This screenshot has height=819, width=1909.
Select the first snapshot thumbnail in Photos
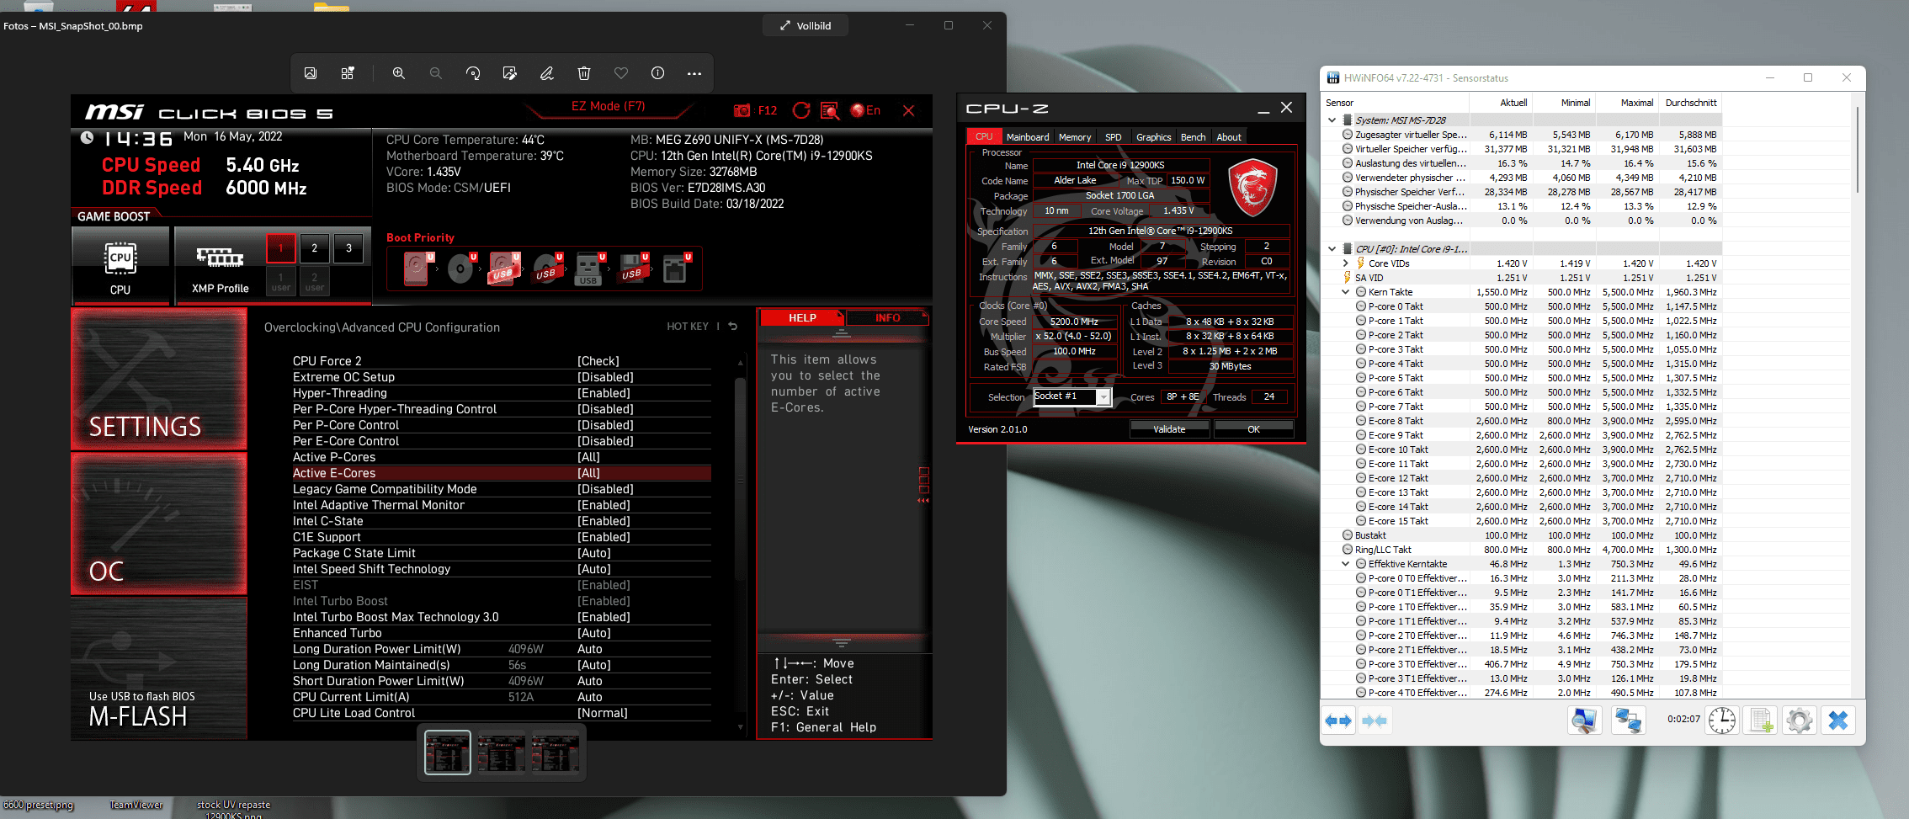(448, 752)
